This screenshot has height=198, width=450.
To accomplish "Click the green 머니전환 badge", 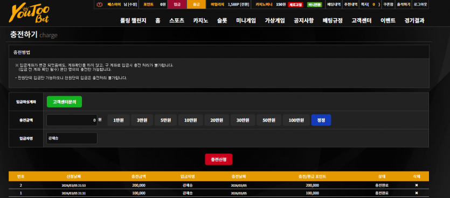I will [x=315, y=5].
